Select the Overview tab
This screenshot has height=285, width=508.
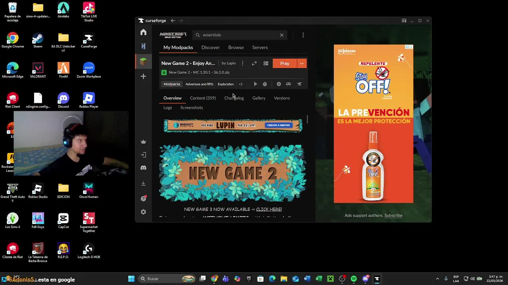pyautogui.click(x=172, y=98)
